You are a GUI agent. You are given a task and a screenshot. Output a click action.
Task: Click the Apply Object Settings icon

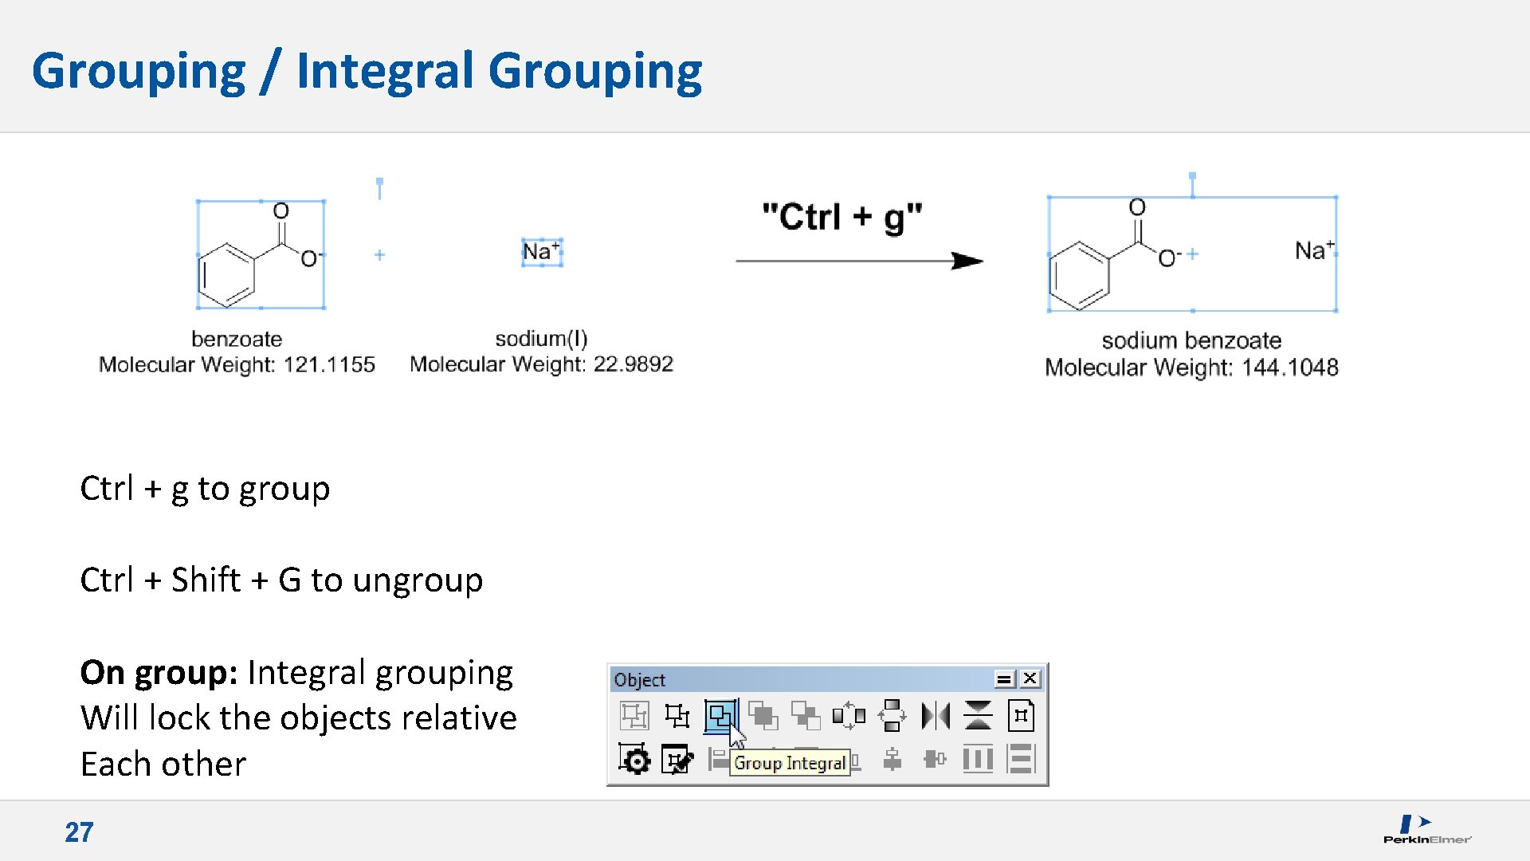(677, 759)
